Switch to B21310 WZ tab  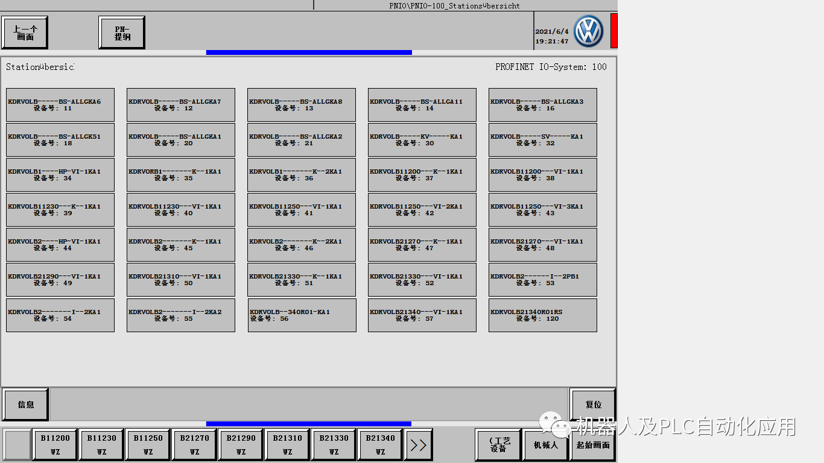287,445
